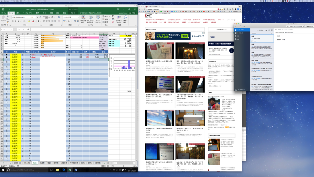
Task: Tick the checkbox in Excel row 15
Action: tap(7, 67)
